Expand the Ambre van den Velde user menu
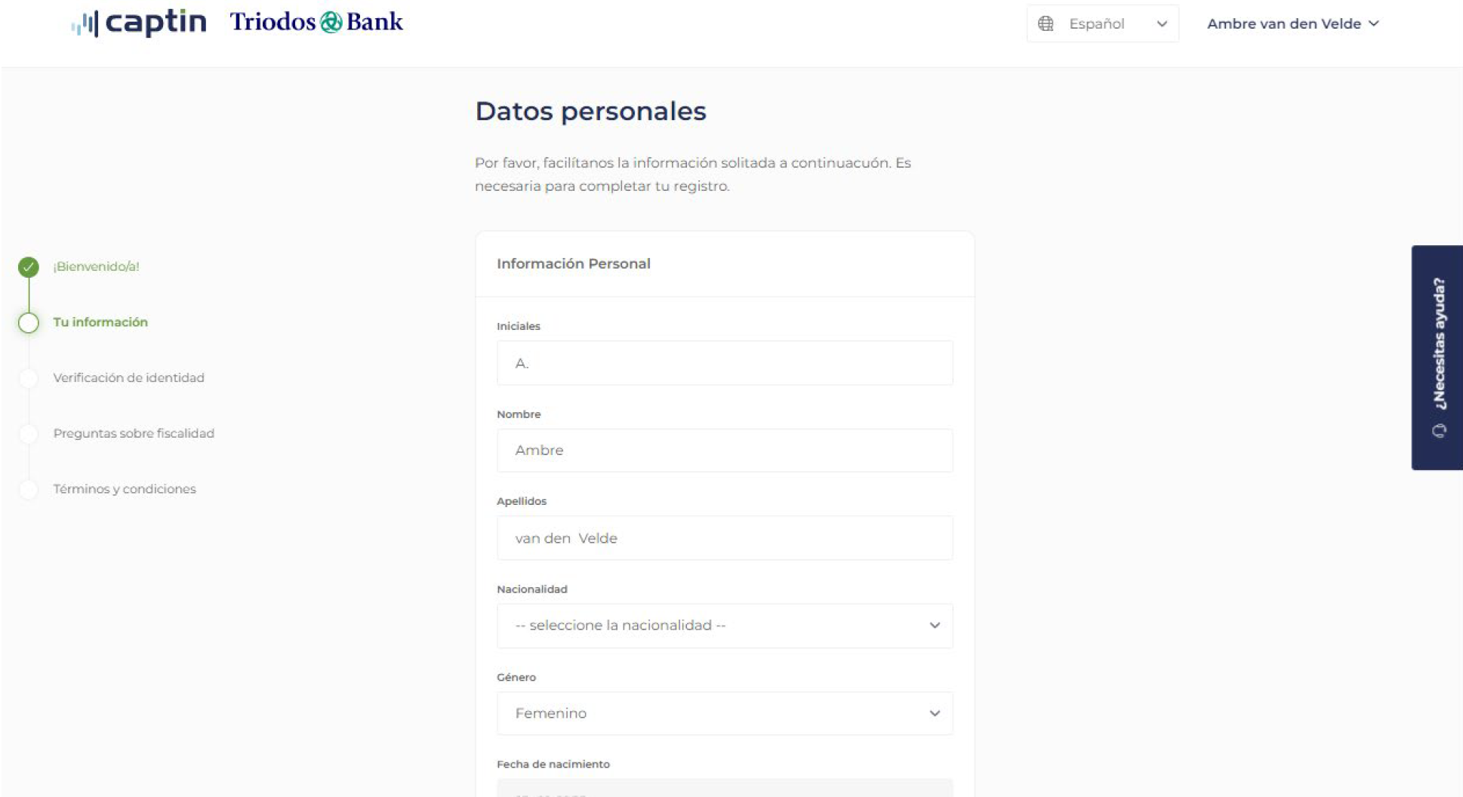Screen dimensions: 1463x797 (1293, 23)
